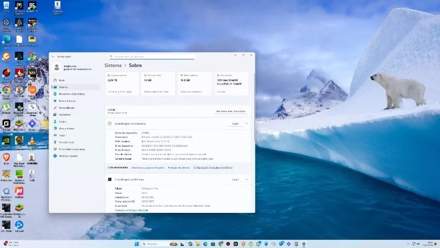Open File Explorer from the taskbar
Screen dimensions: 440x248
(198, 244)
